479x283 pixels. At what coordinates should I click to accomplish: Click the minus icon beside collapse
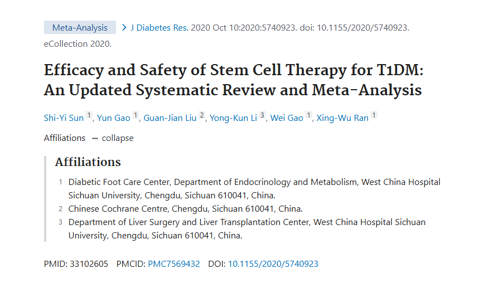[x=95, y=138]
